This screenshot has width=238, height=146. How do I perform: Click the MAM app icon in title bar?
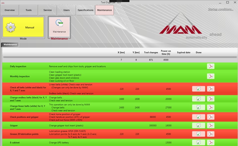3,3
